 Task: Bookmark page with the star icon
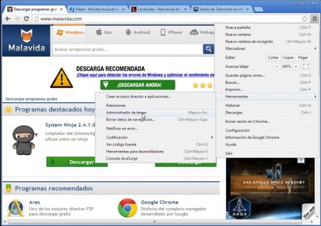point(304,19)
